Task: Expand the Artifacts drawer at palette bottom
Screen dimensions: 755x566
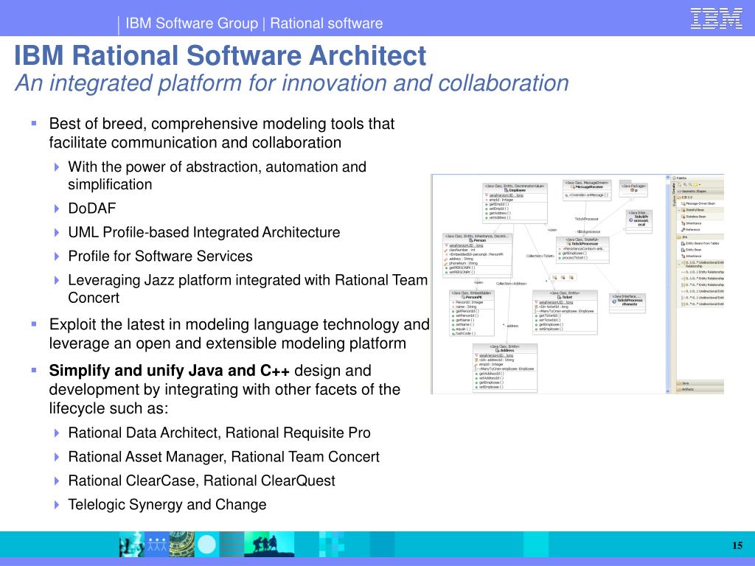Action: tap(700, 389)
